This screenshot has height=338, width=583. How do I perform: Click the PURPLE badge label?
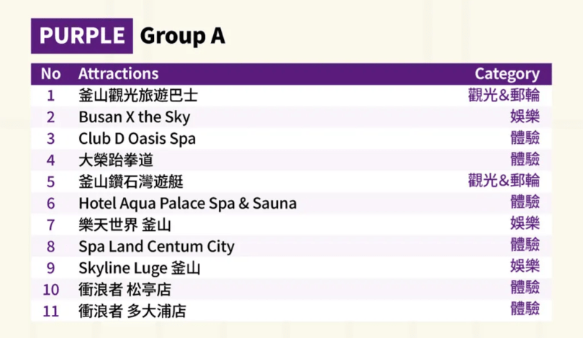pyautogui.click(x=81, y=36)
